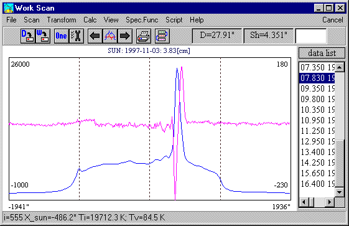The image size is (349, 226).
Task: Click the 'D' load data toolbar icon
Action: tap(28, 36)
